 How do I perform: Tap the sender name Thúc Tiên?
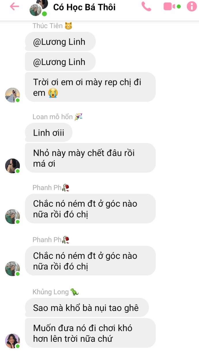tap(47, 26)
